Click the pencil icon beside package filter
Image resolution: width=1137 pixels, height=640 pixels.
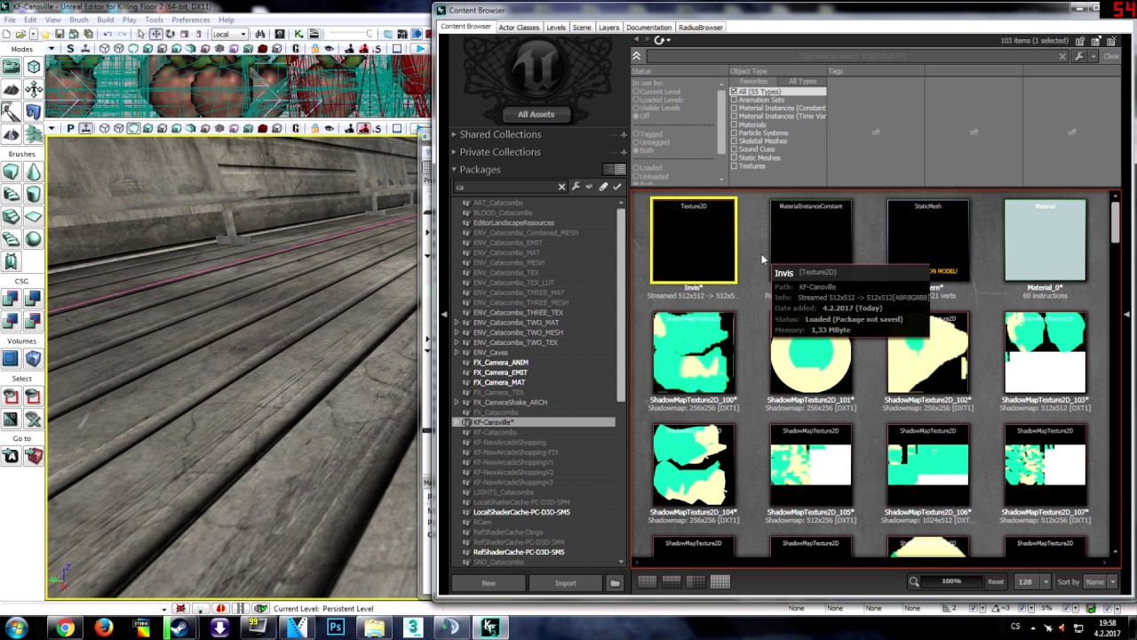click(x=603, y=187)
